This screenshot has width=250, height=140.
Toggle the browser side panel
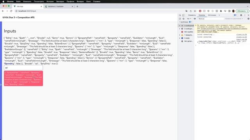(229, 11)
